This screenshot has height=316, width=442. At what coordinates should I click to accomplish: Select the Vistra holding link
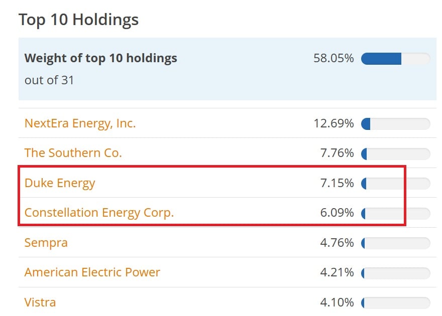click(40, 302)
